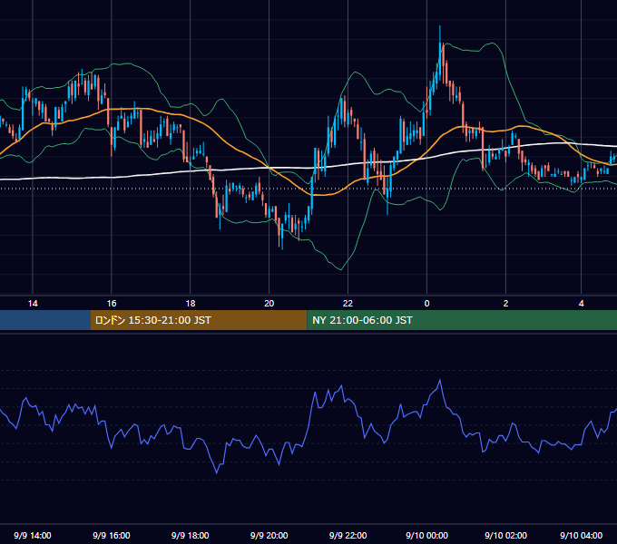Select the 4 hour axis label
The height and width of the screenshot is (544, 617).
[x=582, y=303]
